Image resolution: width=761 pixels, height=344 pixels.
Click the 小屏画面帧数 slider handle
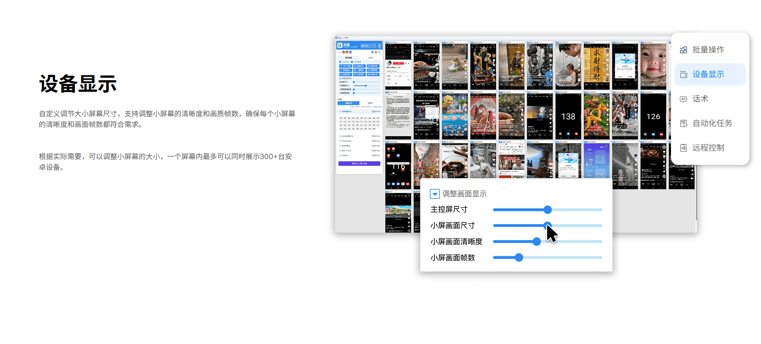[519, 258]
